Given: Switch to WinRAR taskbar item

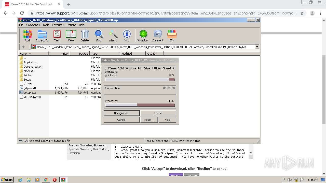Looking at the screenshot, I should (63, 180).
